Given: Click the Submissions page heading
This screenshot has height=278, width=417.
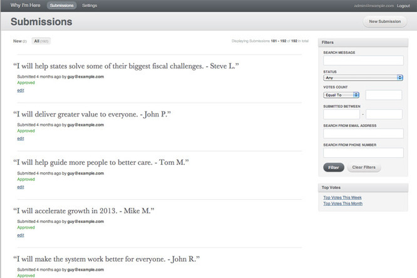Looking at the screenshot, I should click(x=41, y=21).
